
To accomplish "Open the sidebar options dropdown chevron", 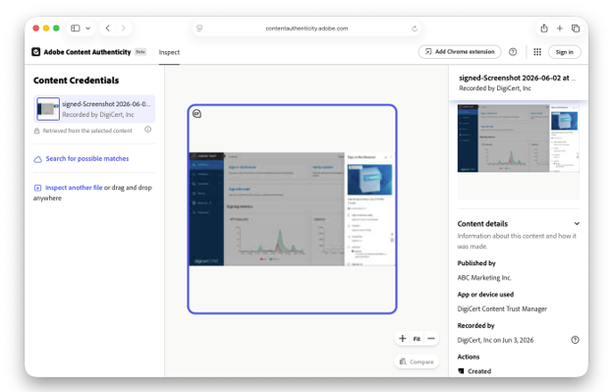I will coord(88,28).
